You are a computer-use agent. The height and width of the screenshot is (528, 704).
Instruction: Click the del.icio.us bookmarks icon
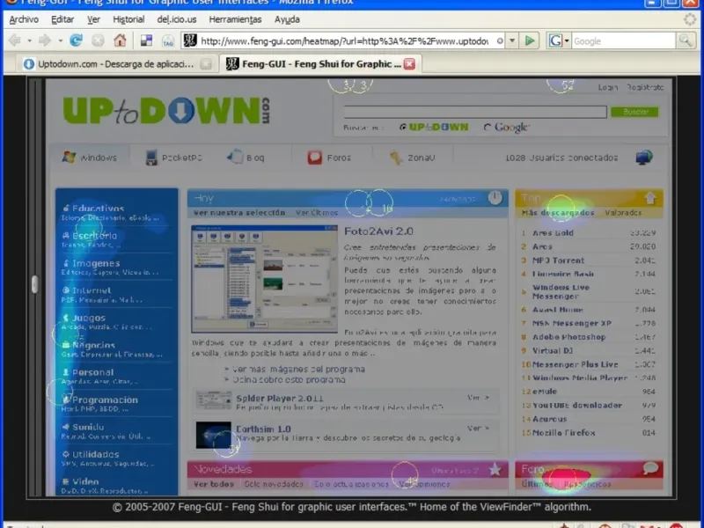[x=146, y=40]
